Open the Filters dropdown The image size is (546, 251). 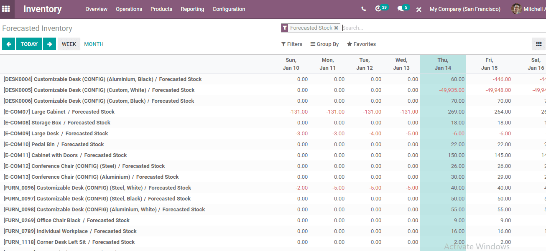[292, 44]
